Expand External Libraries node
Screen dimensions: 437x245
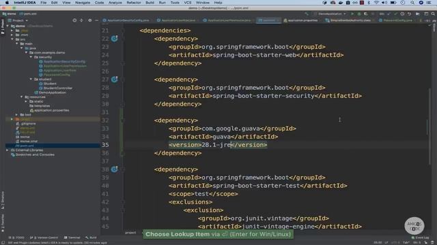8,150
